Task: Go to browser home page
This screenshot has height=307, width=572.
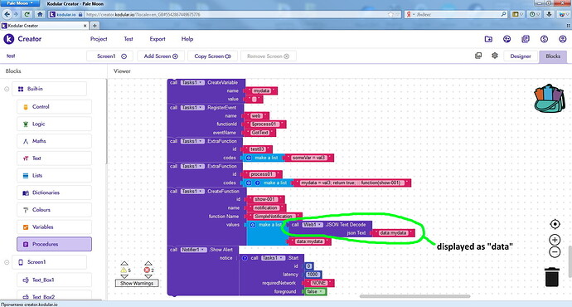Action: pyautogui.click(x=40, y=14)
